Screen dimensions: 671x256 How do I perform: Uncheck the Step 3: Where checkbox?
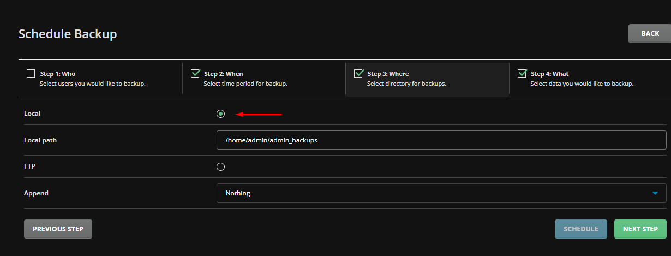point(358,74)
